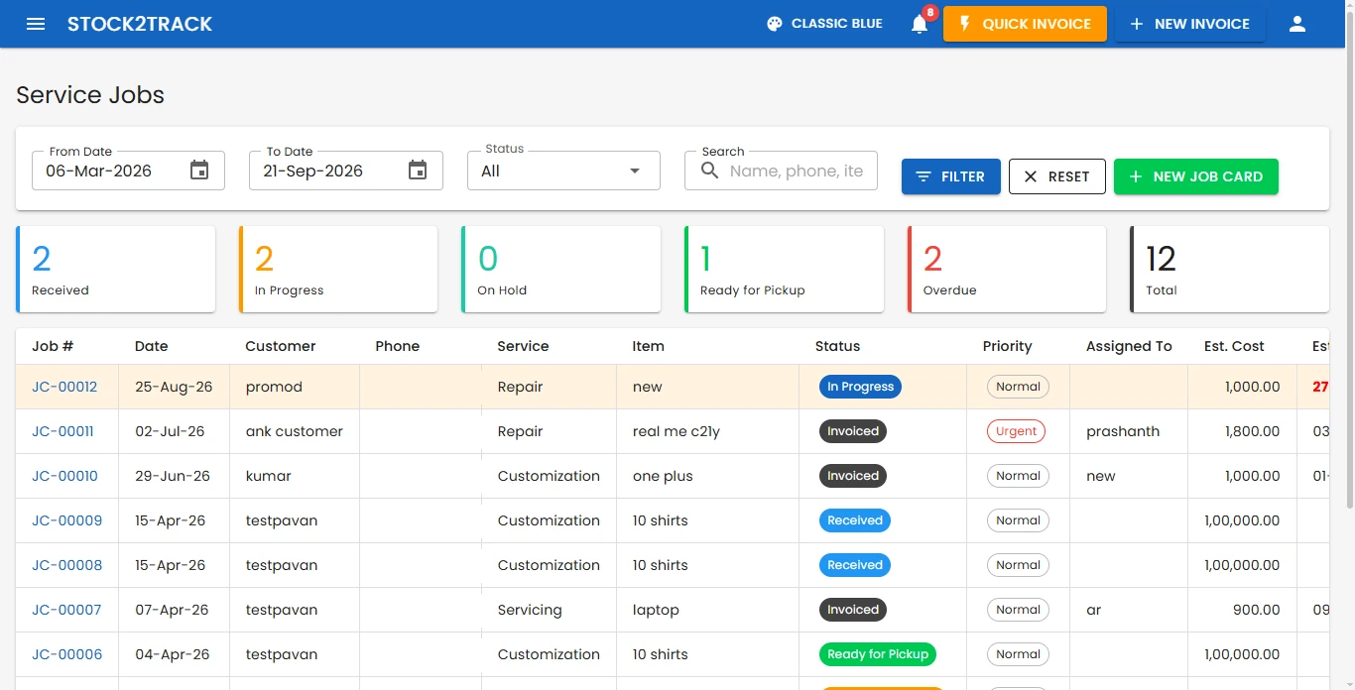This screenshot has height=690, width=1355.
Task: Sort by Customer column header
Action: click(x=281, y=346)
